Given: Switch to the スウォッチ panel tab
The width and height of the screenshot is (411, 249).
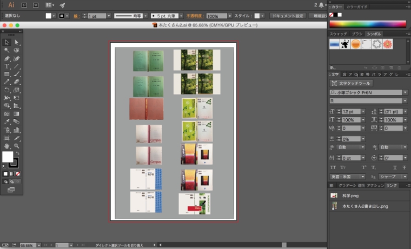Looking at the screenshot, I should coord(339,34).
